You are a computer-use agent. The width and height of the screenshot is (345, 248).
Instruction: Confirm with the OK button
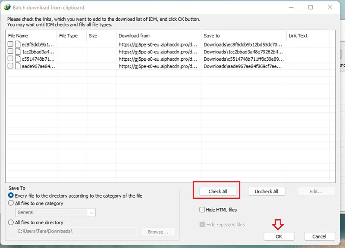tap(279, 236)
